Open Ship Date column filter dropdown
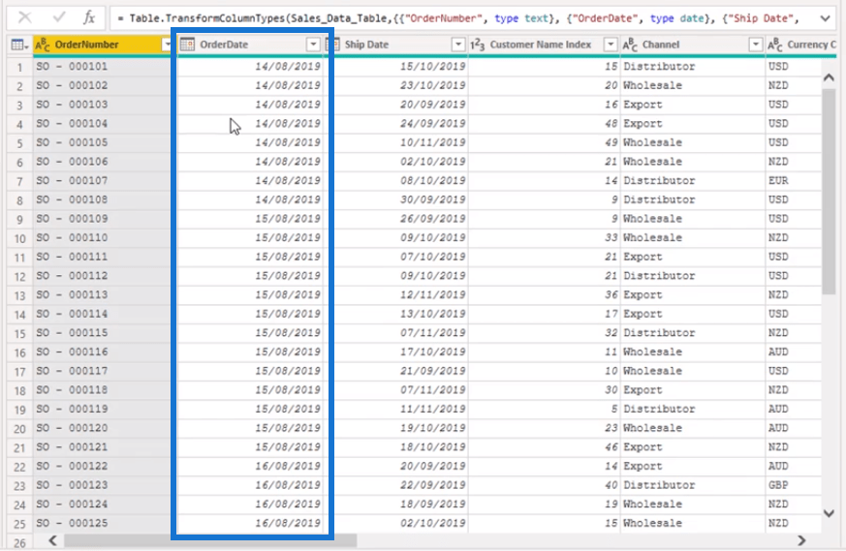Viewport: 846px width, 551px height. tap(458, 45)
